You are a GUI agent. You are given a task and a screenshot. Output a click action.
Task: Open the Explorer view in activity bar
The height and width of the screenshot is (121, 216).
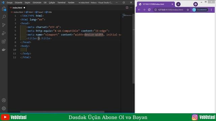coord(4,9)
